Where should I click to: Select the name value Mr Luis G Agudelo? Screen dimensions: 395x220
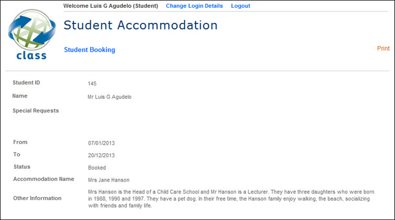pos(110,97)
